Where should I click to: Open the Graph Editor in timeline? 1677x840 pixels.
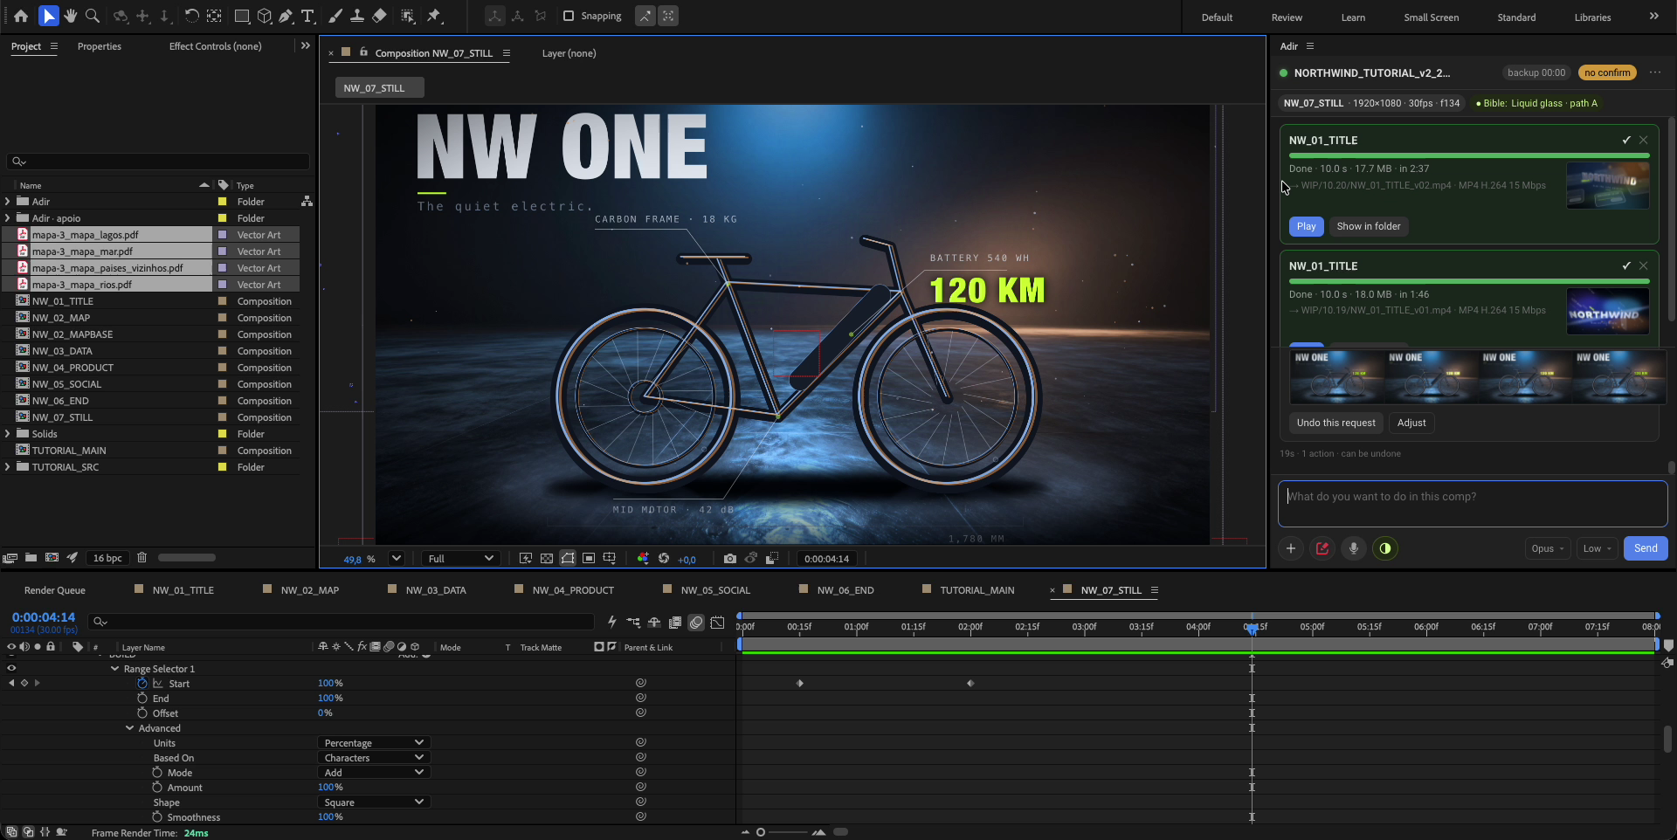tap(717, 623)
